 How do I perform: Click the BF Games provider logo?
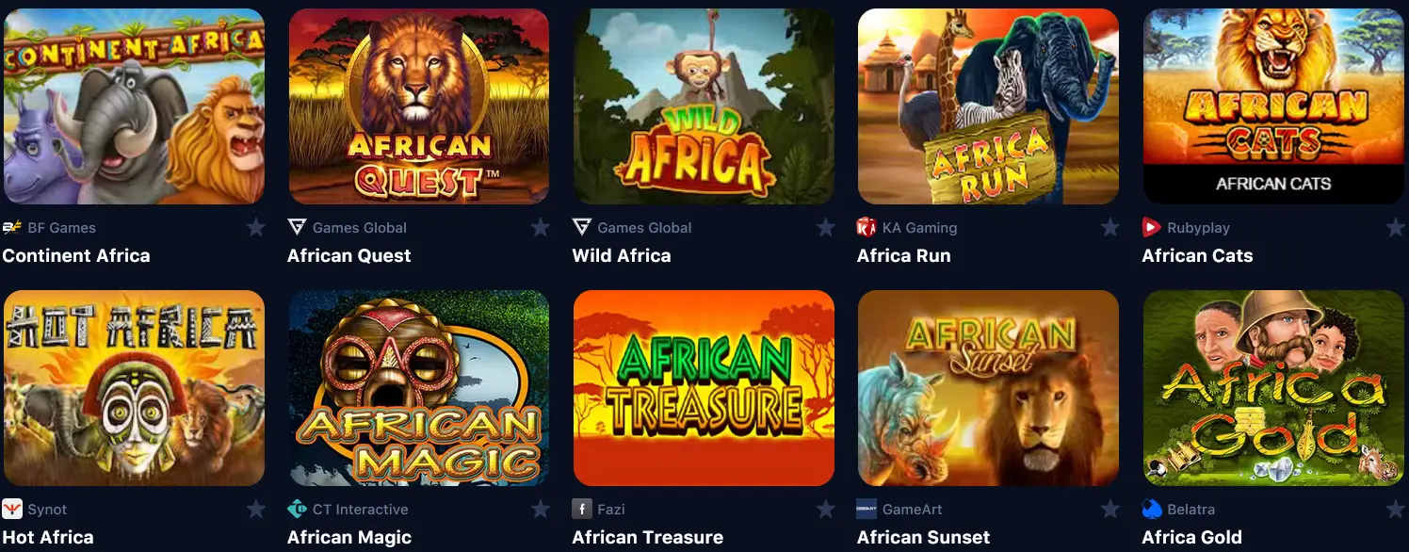(x=12, y=227)
